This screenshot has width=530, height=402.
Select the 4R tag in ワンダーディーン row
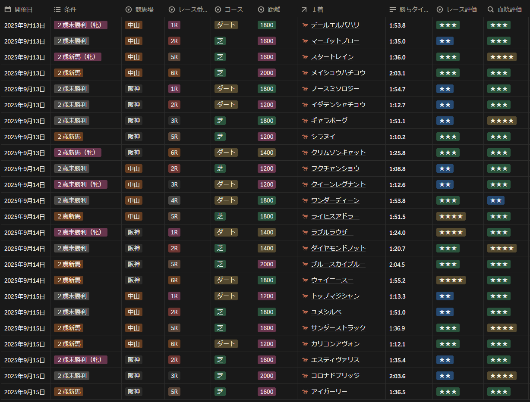click(174, 200)
